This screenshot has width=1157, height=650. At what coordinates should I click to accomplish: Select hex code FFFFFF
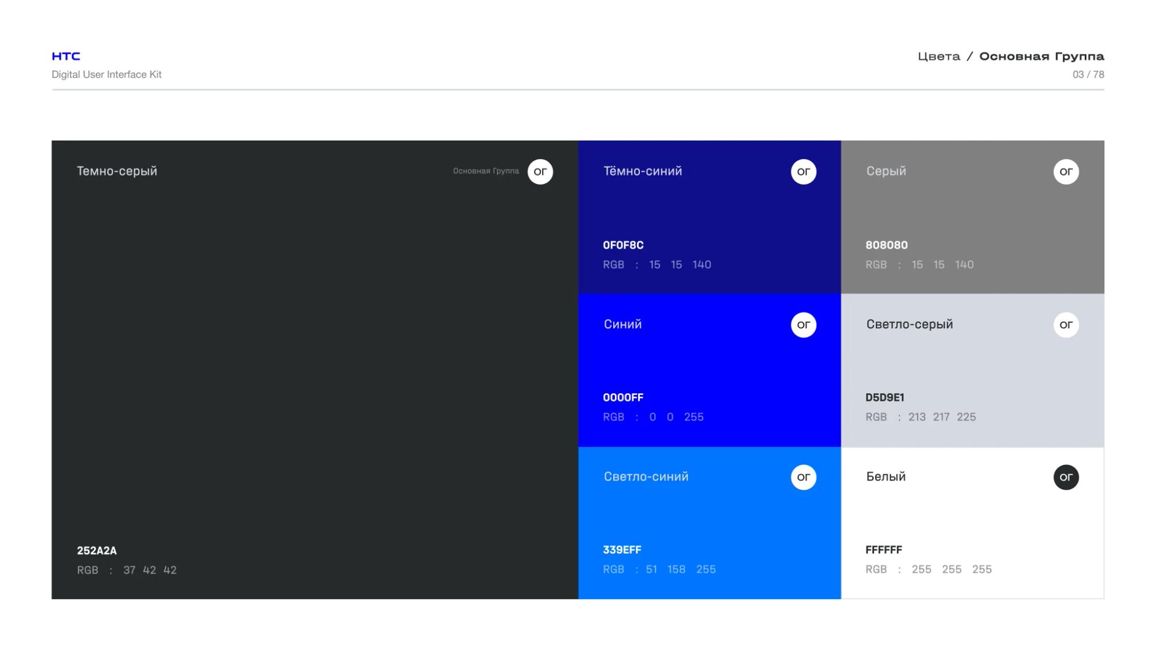tap(883, 550)
